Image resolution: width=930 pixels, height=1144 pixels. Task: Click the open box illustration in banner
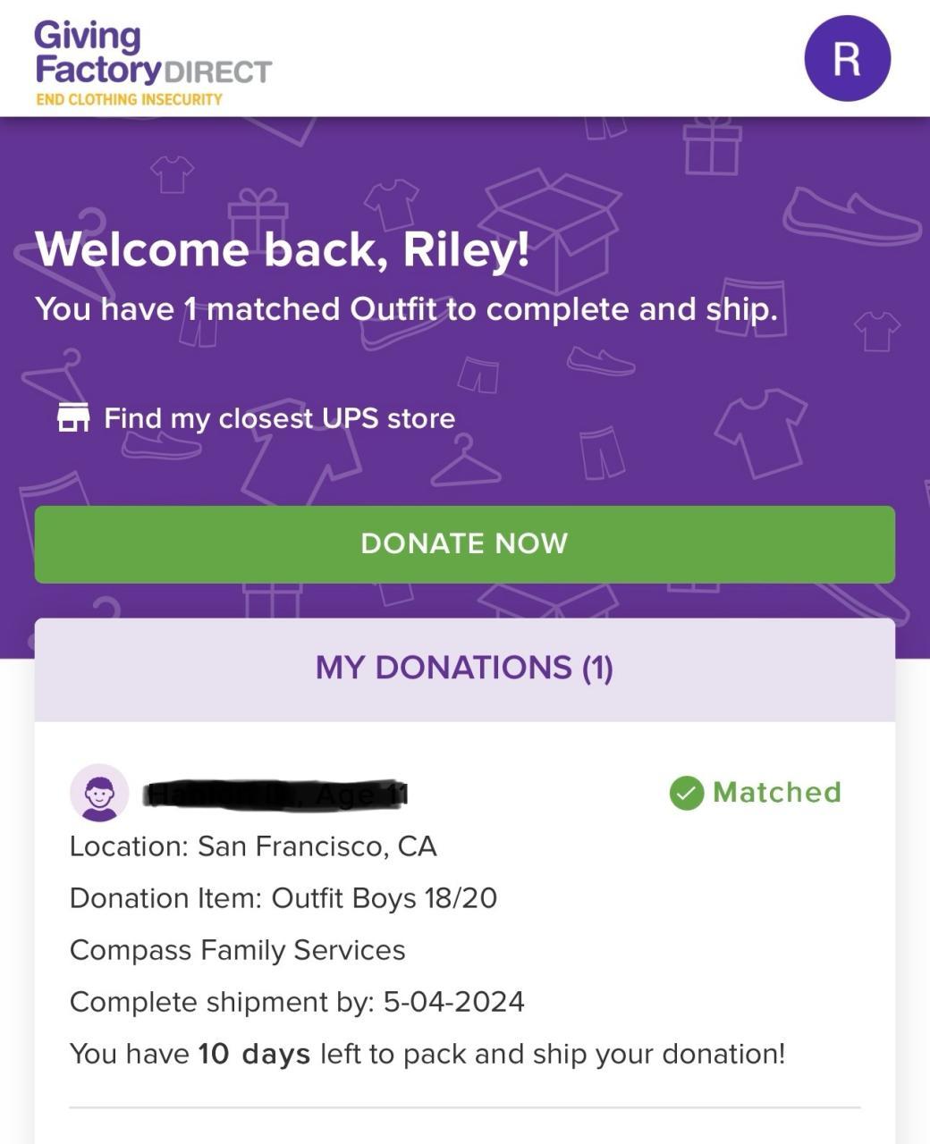(x=552, y=225)
